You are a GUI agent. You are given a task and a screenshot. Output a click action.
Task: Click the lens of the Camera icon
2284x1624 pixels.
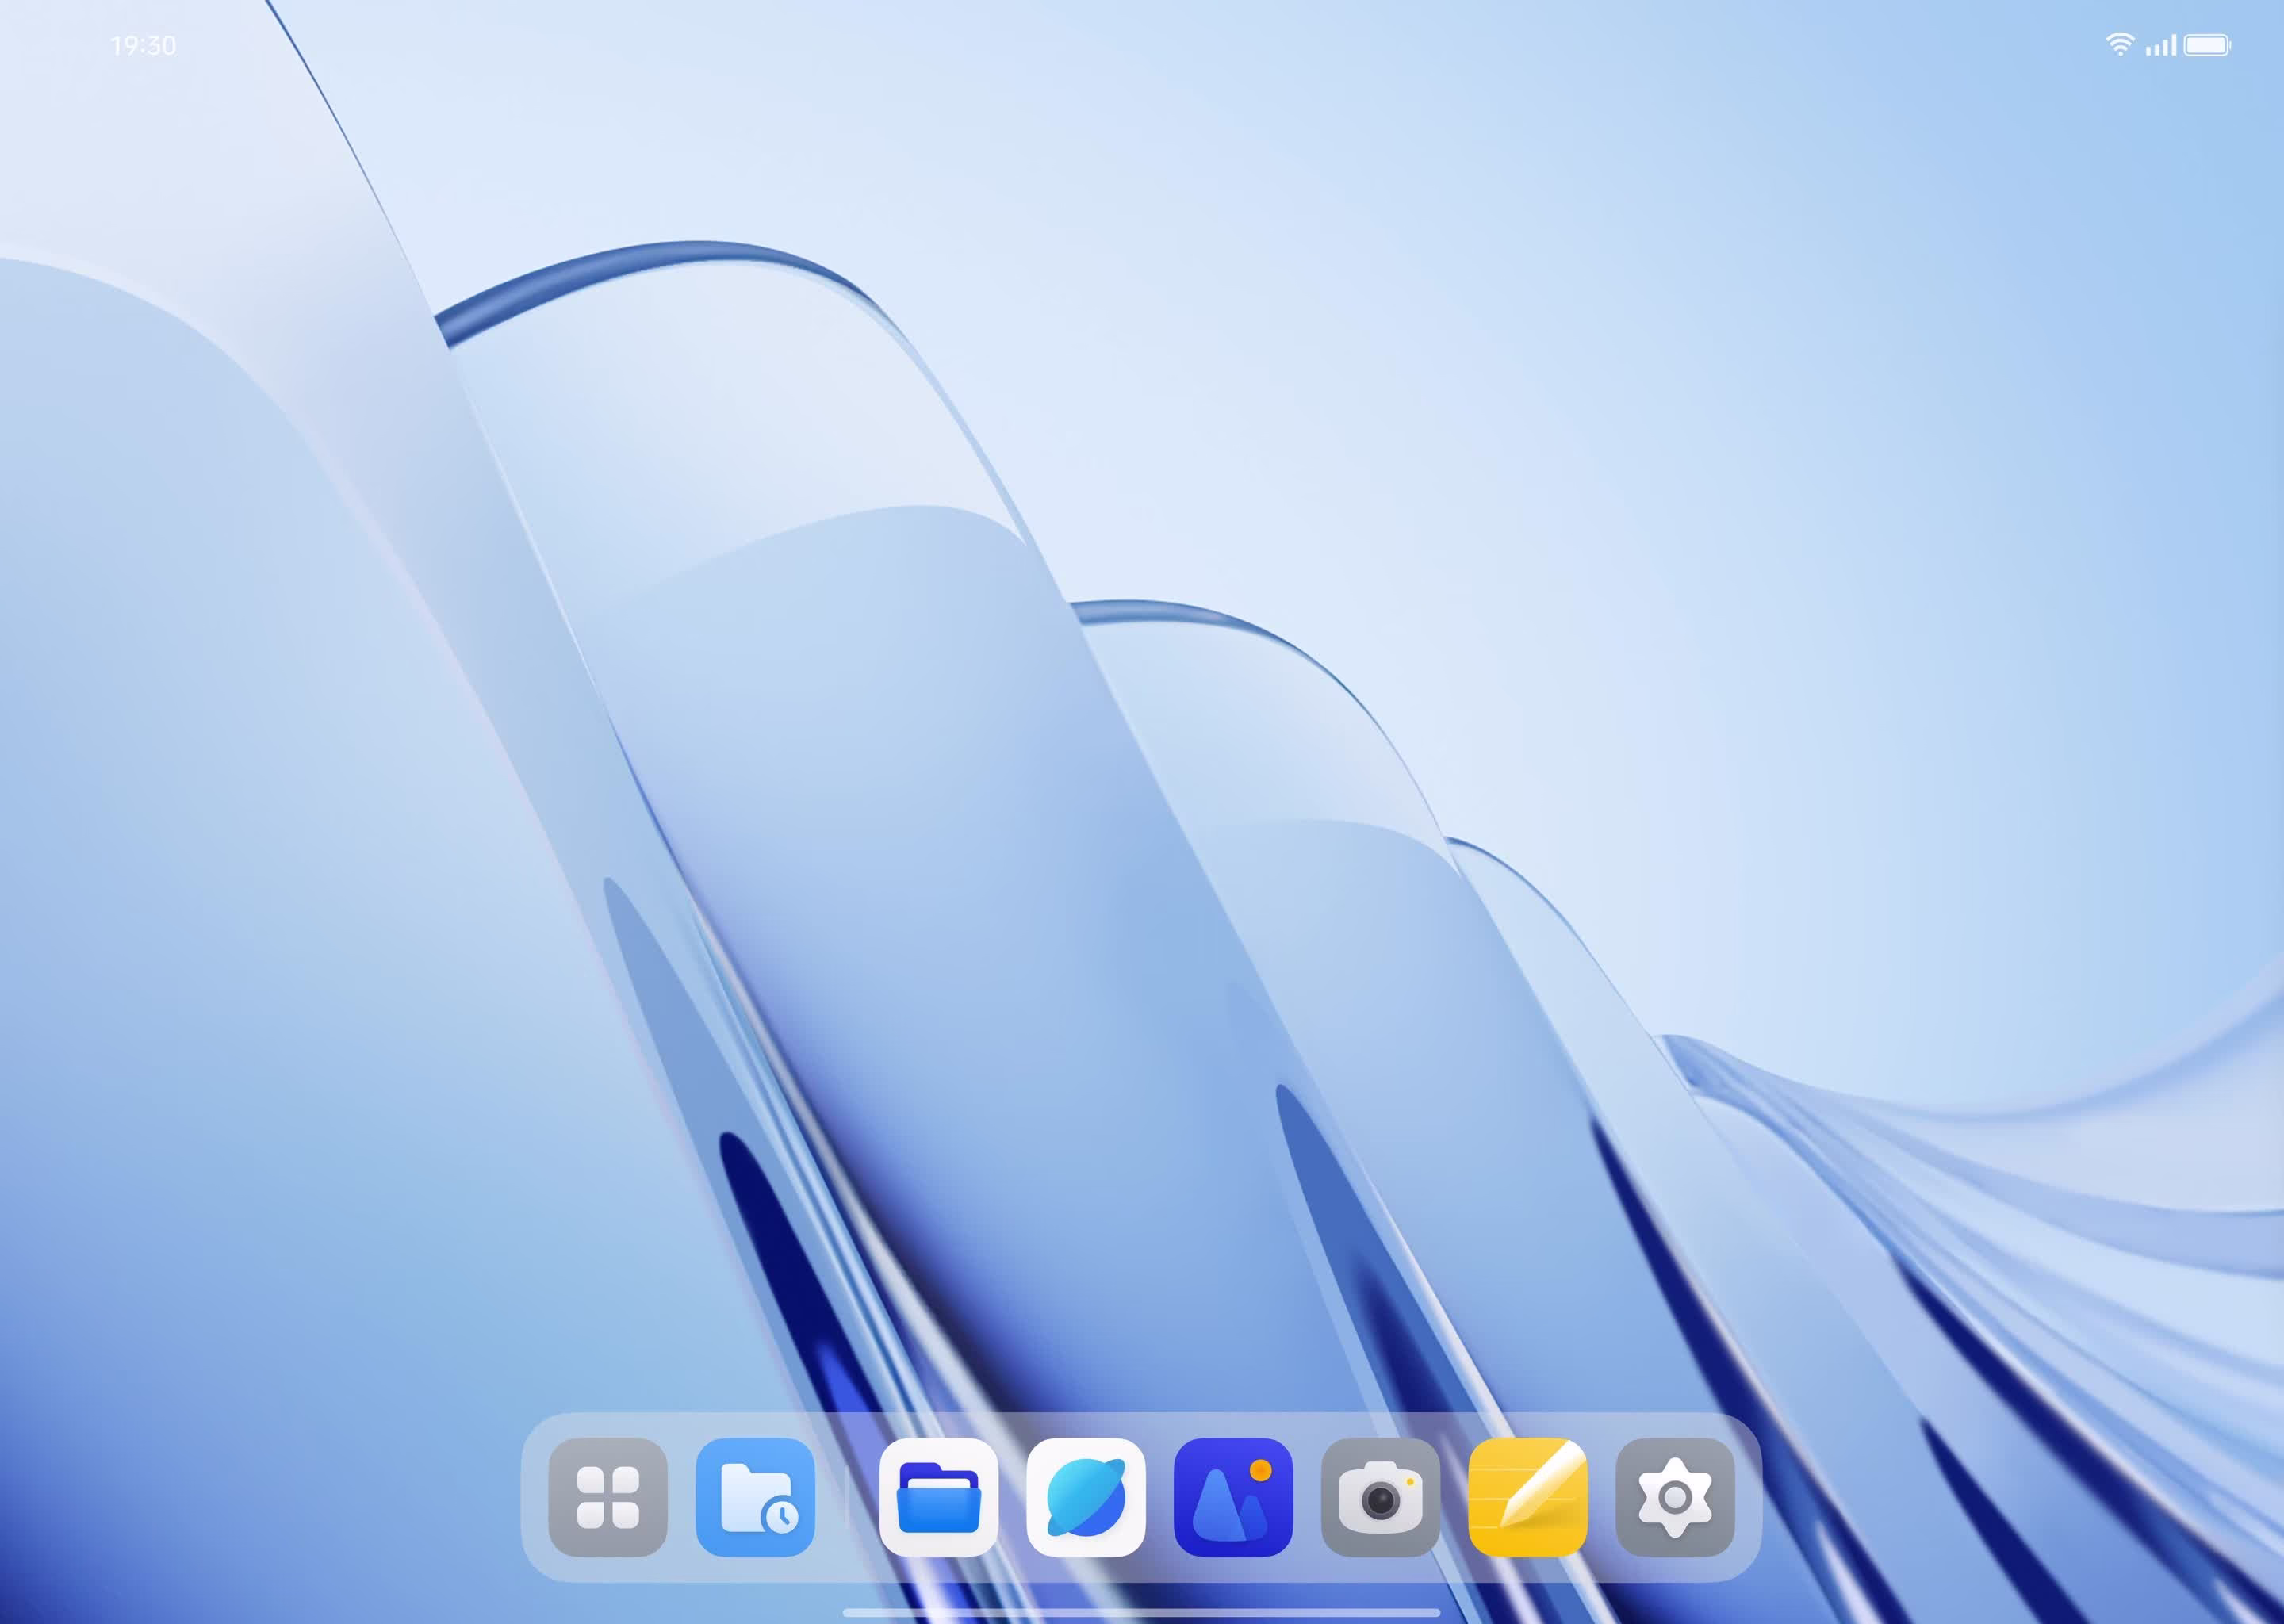(1380, 1501)
